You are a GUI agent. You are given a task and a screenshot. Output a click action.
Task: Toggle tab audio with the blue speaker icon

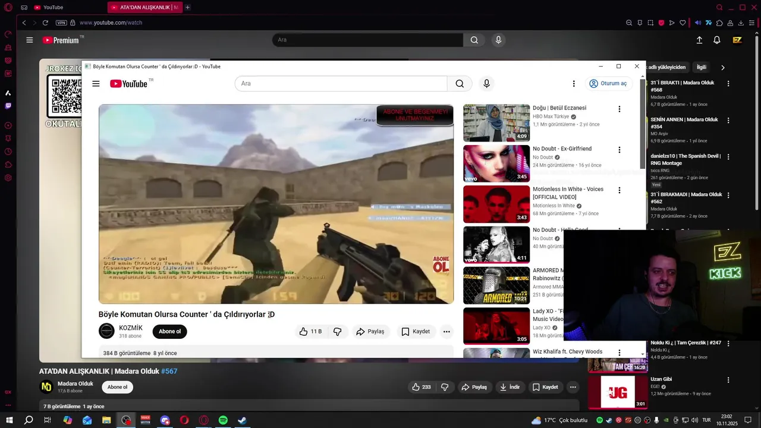coord(698,23)
